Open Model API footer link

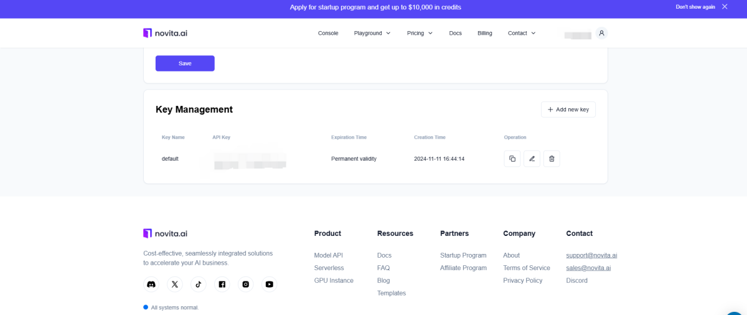(329, 255)
